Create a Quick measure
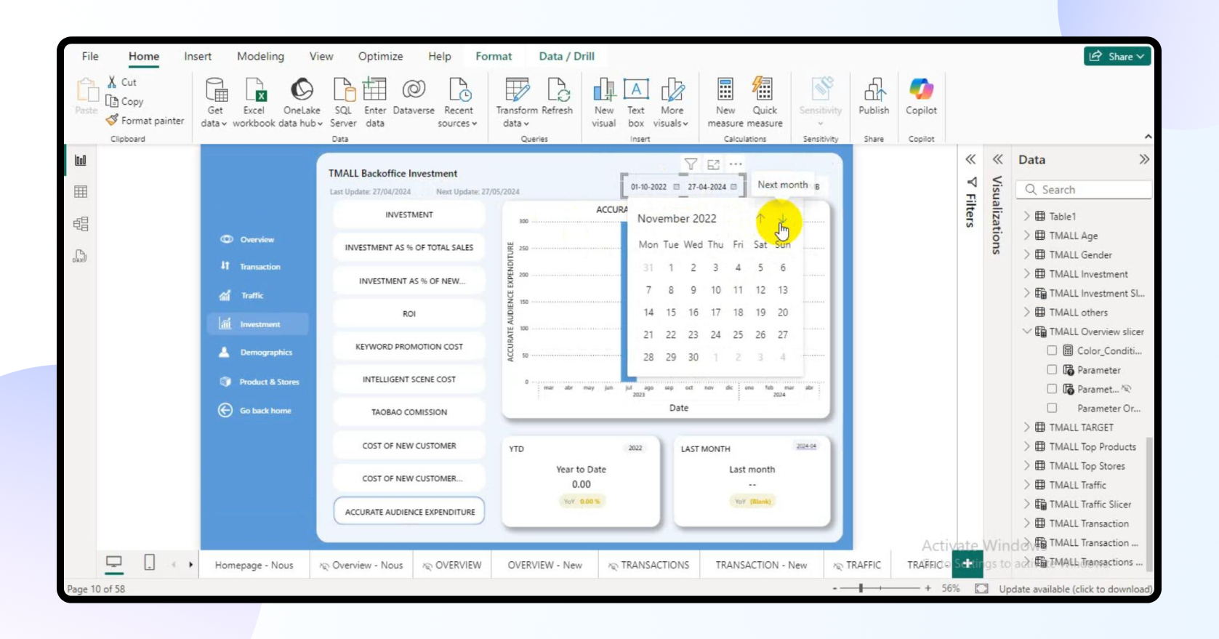 (x=764, y=102)
